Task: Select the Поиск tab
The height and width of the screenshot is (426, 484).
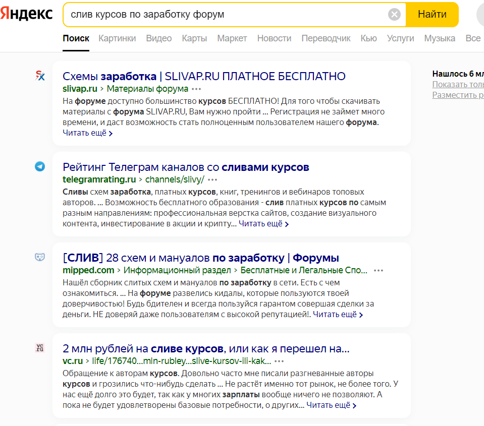Action: [x=76, y=38]
